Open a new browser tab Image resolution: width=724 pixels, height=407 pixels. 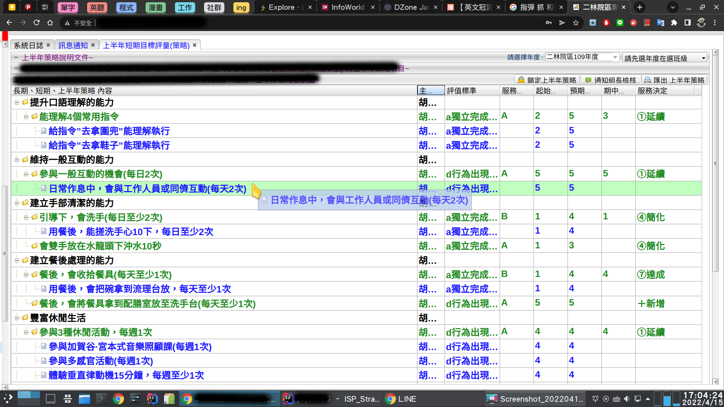click(640, 7)
